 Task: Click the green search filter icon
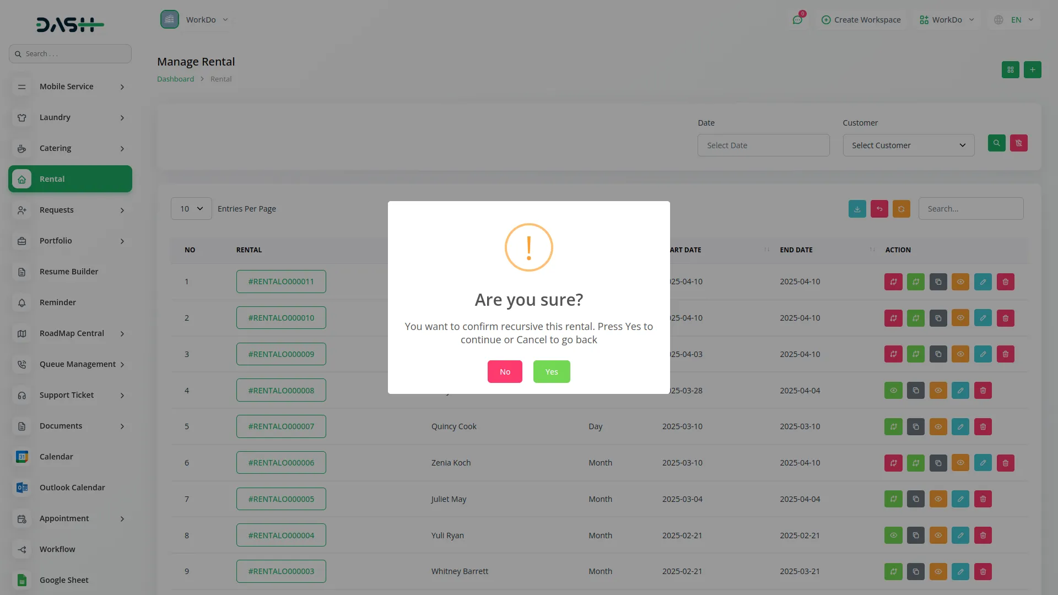click(996, 143)
